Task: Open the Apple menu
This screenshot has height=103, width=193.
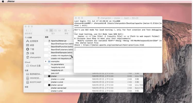Action: point(3,1)
